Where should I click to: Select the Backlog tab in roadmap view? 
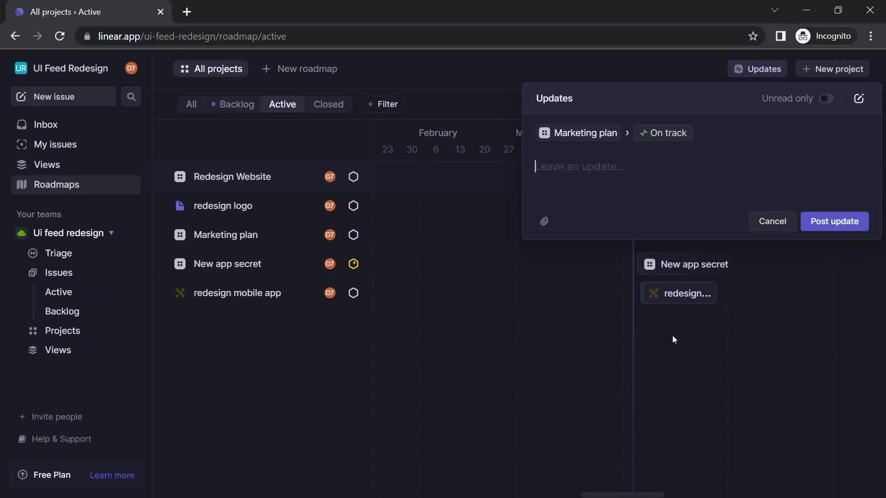(236, 105)
